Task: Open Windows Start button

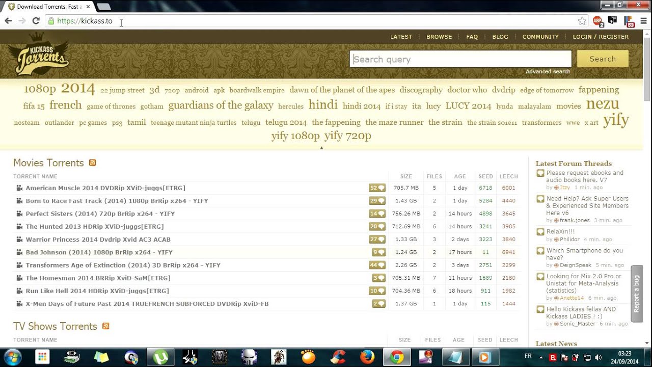Action: [12, 356]
